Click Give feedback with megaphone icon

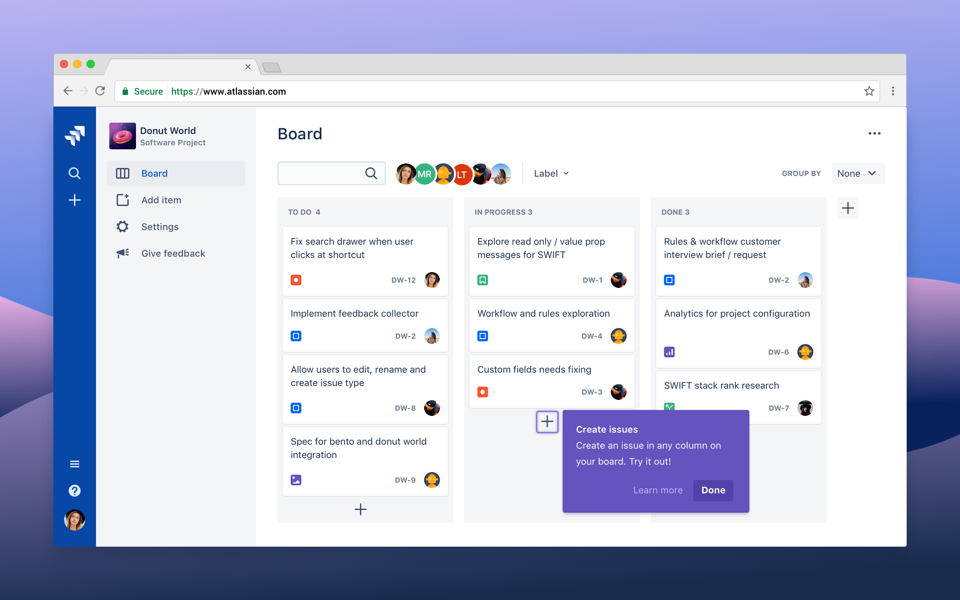173,253
